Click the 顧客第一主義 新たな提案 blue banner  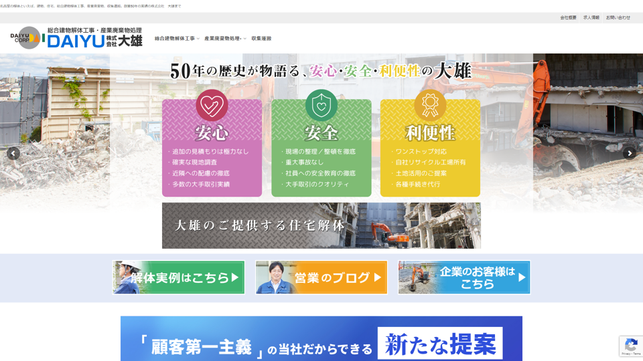[321, 340]
